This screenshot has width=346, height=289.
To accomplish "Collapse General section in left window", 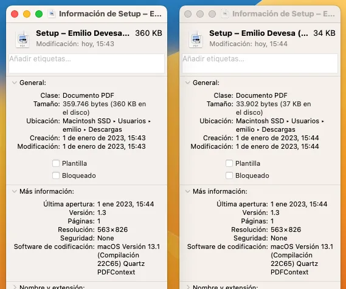I will (15, 83).
